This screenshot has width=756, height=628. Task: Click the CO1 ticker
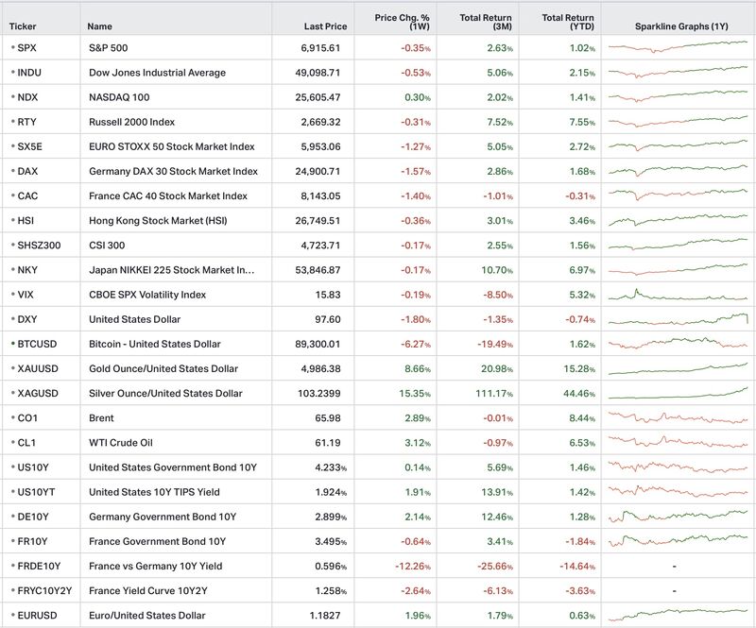click(27, 417)
